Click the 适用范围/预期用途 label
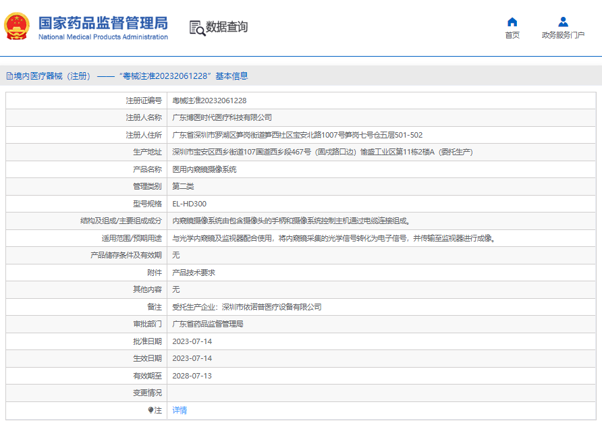Viewport: 602px width, 423px height. 132,238
